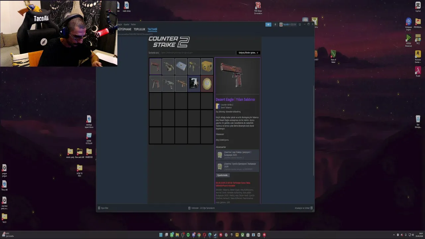425x239 pixels.
Task: Click the ZywOo sticker accessory entry
Action: 237,166
